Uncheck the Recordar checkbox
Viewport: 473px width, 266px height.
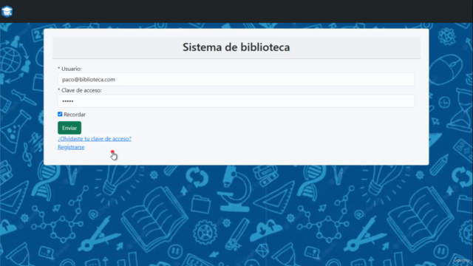tap(60, 115)
